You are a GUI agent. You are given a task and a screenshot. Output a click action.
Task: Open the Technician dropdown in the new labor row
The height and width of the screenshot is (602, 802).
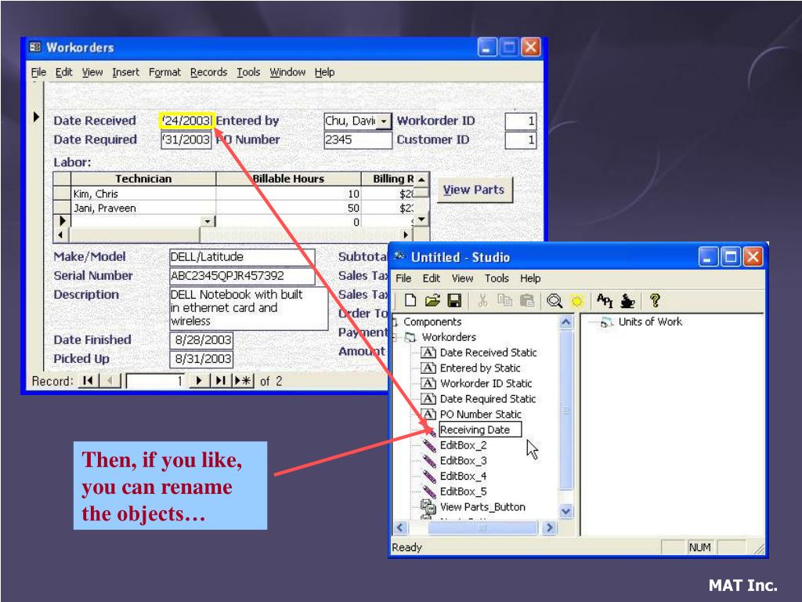(x=207, y=221)
